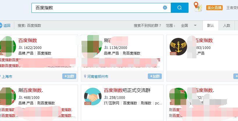Click 加群 button for the 上海市 group
238x121 pixels.
69,76
